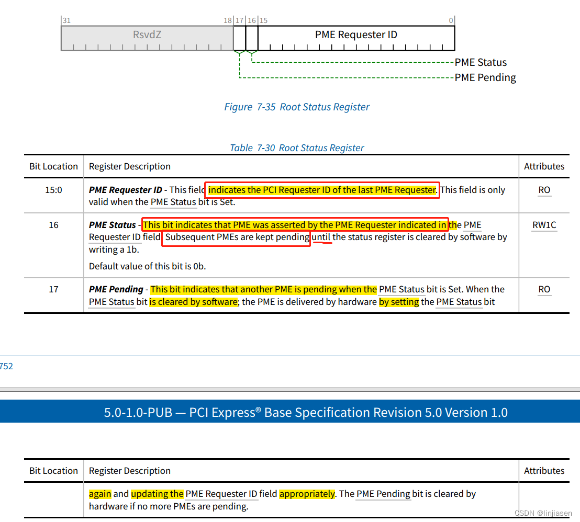Click highlighted 'indicates the PCI Requester ID' text
The width and height of the screenshot is (580, 522).
coord(322,190)
